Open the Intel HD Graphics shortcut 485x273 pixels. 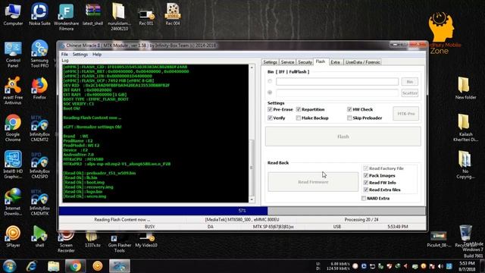pyautogui.click(x=13, y=165)
